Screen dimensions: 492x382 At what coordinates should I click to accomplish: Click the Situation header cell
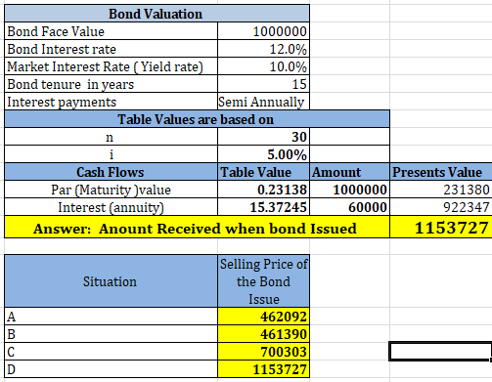pos(112,281)
